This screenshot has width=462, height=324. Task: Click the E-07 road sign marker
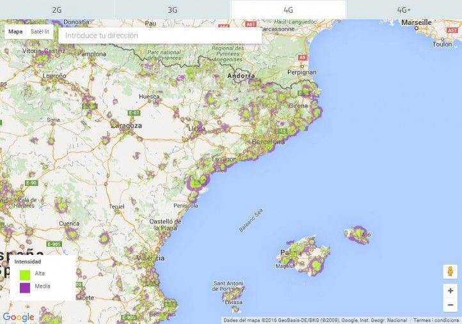pos(134,112)
